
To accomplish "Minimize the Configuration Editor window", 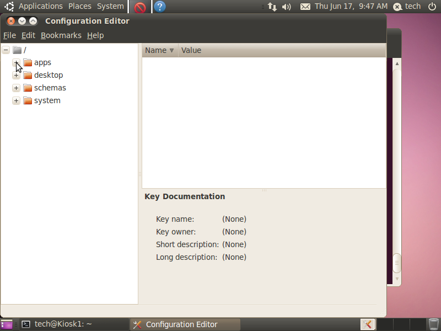I will 22,21.
